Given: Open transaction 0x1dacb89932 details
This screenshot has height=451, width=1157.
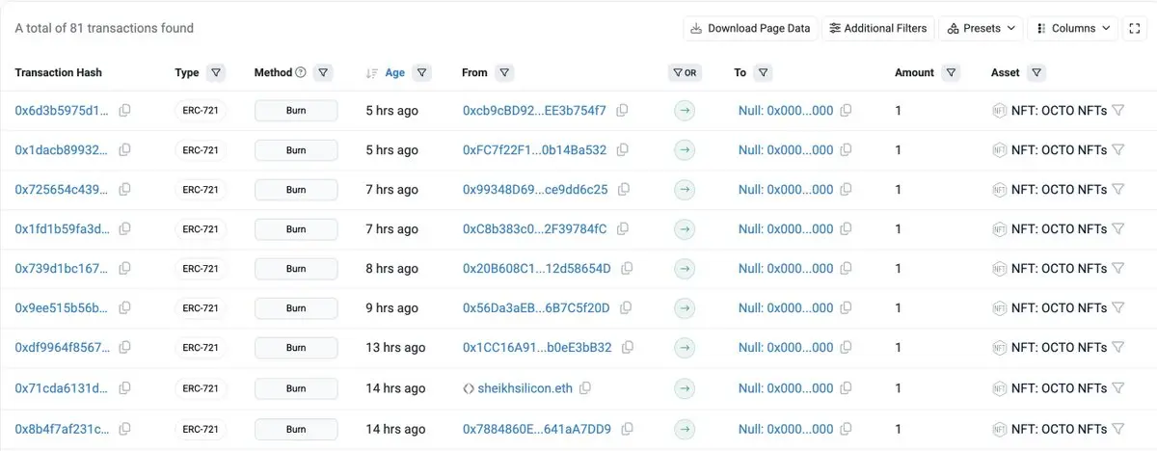Looking at the screenshot, I should click(62, 150).
